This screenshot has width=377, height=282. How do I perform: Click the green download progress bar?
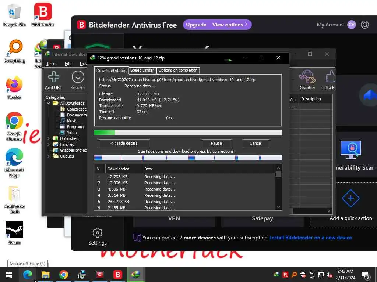coord(188,133)
